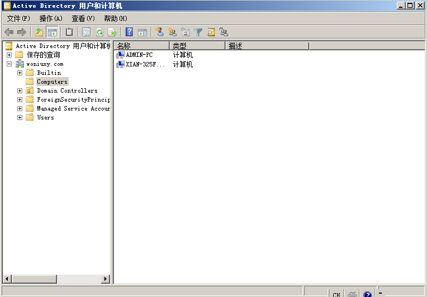Click 计算机 type cell of XIAN-325F
This screenshot has height=297, width=427.
183,64
